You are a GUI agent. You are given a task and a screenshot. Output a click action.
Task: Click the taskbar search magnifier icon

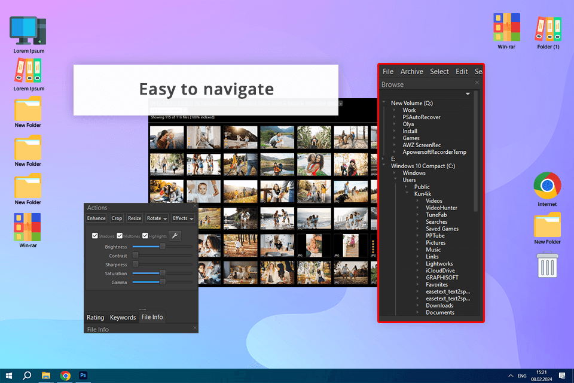point(27,375)
